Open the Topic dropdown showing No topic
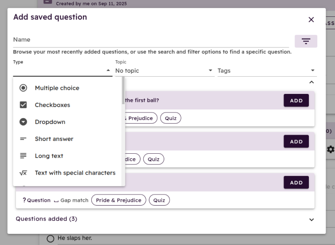Image resolution: width=335 pixels, height=245 pixels. point(165,71)
